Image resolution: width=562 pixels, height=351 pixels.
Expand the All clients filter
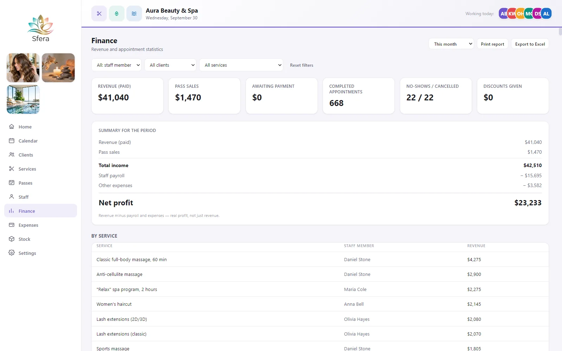pos(170,65)
